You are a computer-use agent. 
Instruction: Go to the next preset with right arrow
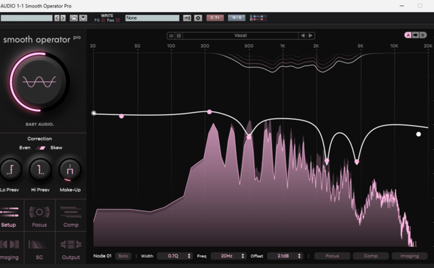tap(311, 36)
